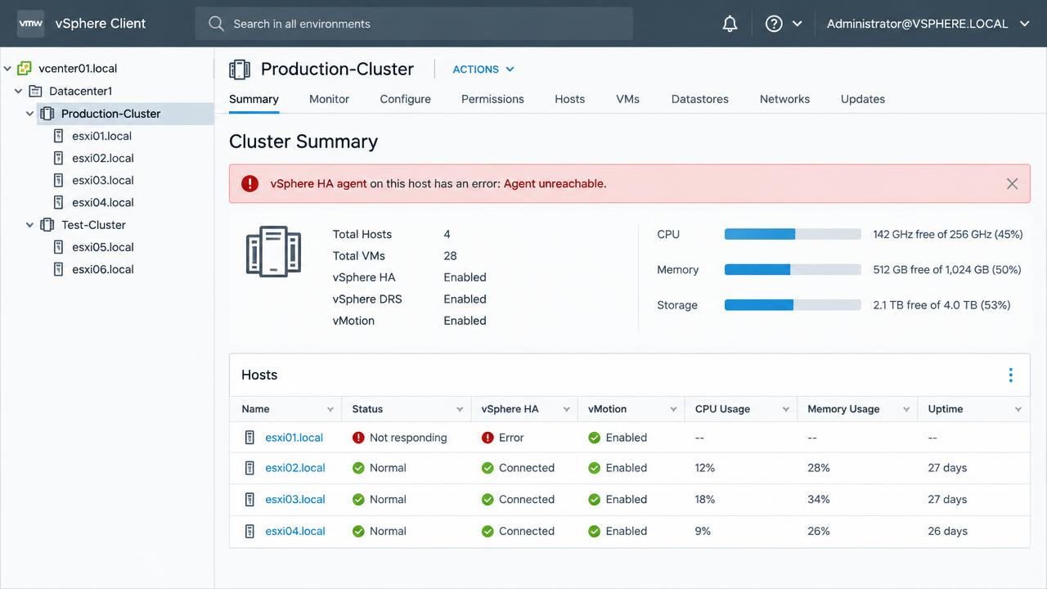This screenshot has width=1047, height=589.
Task: Go to the VMs tab
Action: [x=627, y=99]
